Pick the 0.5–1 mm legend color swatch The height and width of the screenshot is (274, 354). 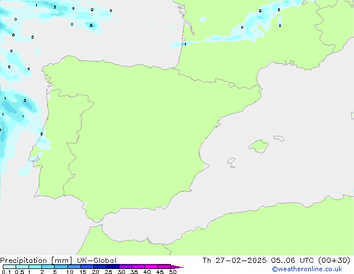point(22,267)
